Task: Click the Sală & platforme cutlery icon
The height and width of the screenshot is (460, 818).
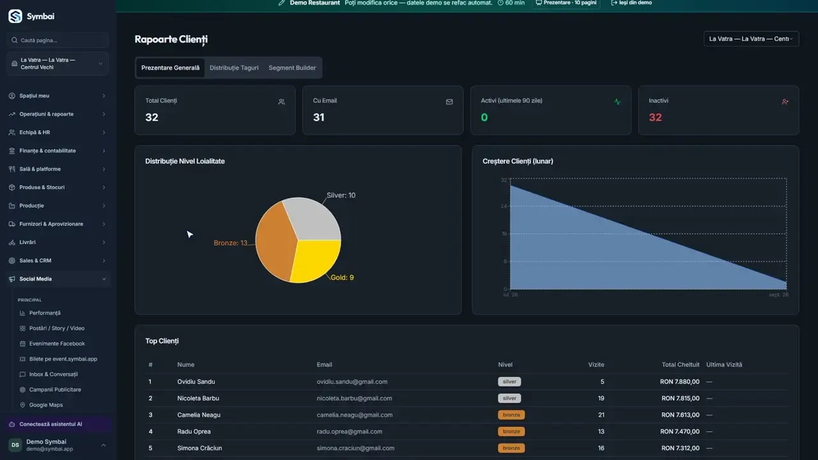Action: tap(12, 169)
